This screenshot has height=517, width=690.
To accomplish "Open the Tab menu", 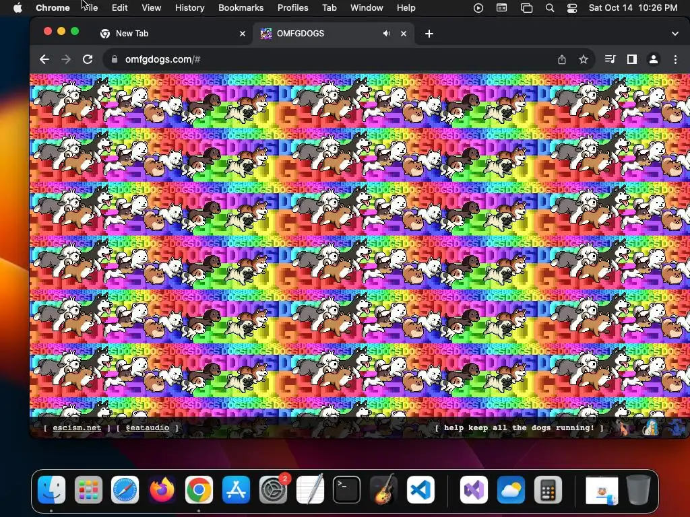I will (x=329, y=7).
